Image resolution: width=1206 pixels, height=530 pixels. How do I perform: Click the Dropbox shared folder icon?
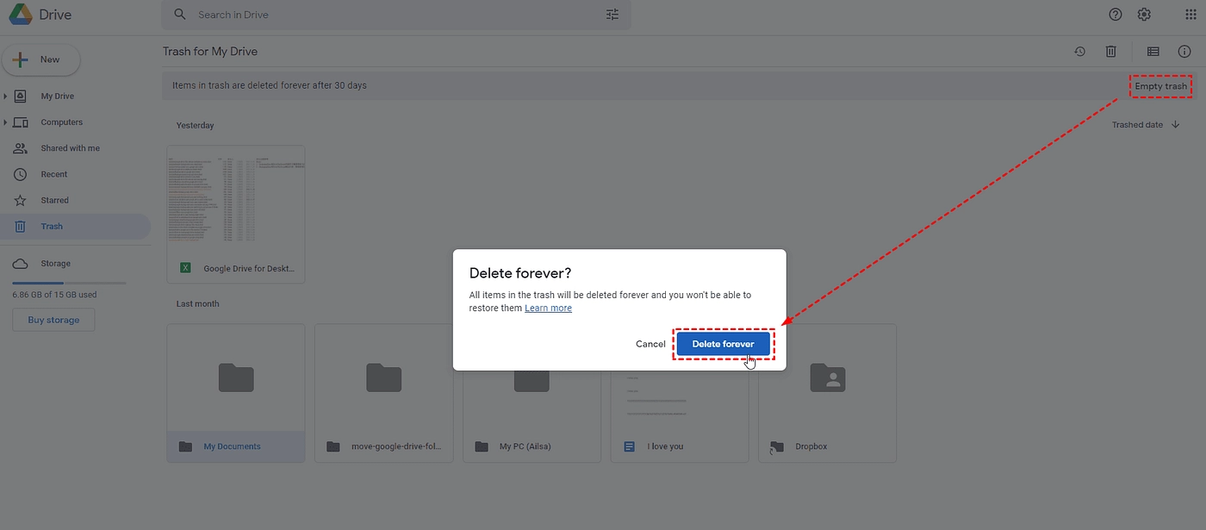(828, 377)
